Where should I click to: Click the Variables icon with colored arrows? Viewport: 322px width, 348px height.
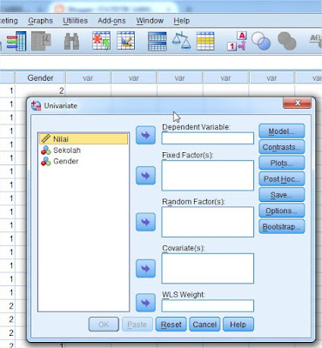point(17,41)
